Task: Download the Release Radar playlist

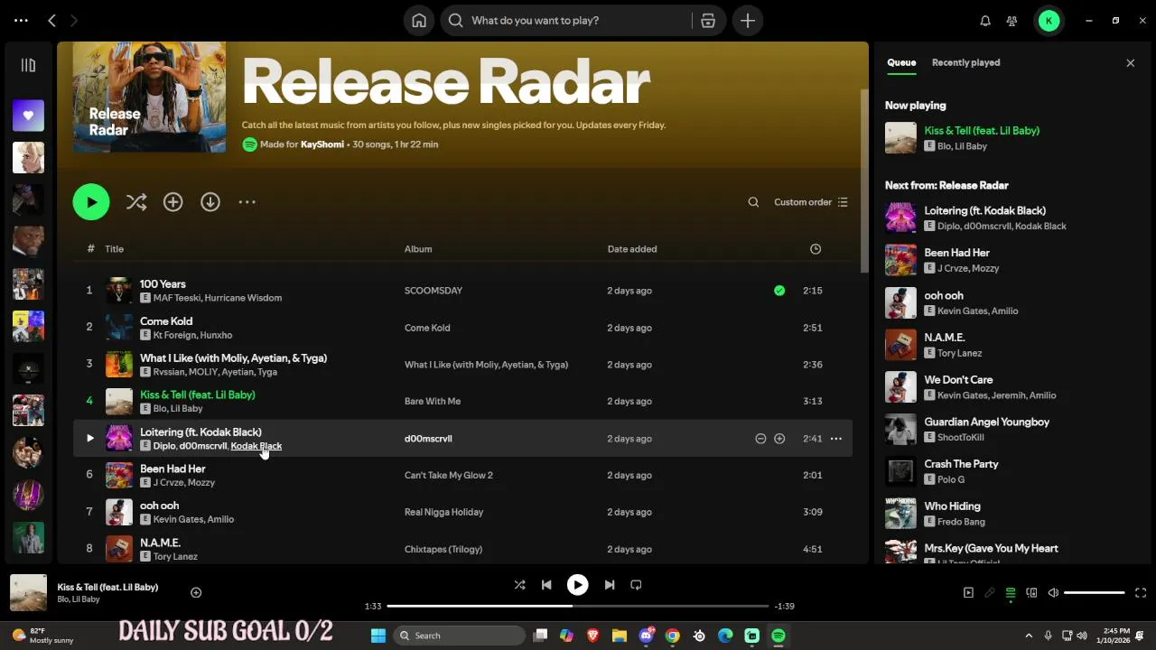Action: click(210, 202)
